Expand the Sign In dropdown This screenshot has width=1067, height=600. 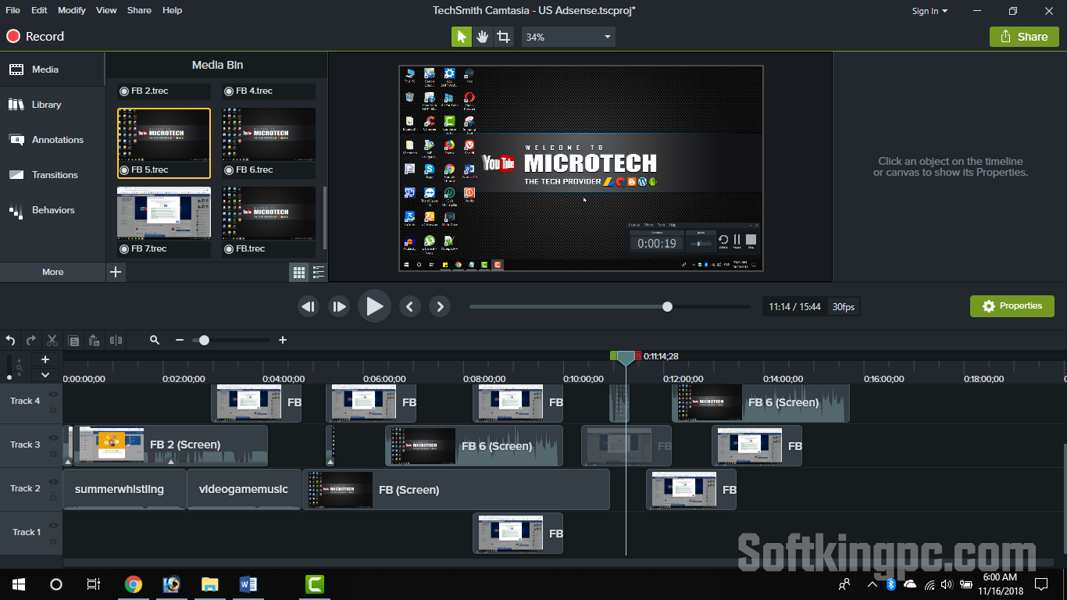click(930, 11)
